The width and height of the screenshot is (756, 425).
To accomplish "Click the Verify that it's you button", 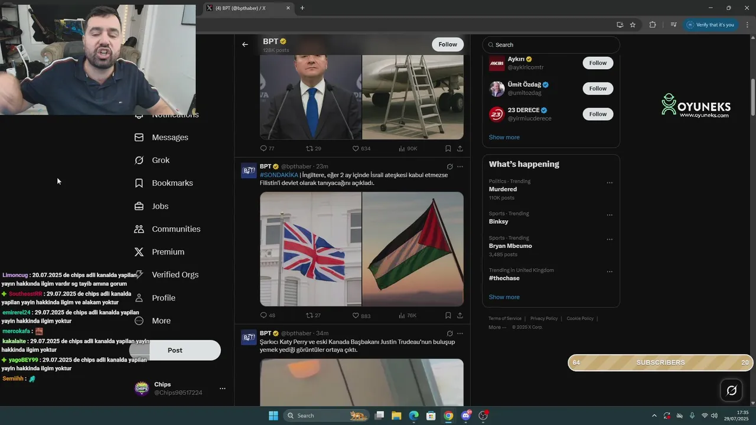I will [x=711, y=25].
